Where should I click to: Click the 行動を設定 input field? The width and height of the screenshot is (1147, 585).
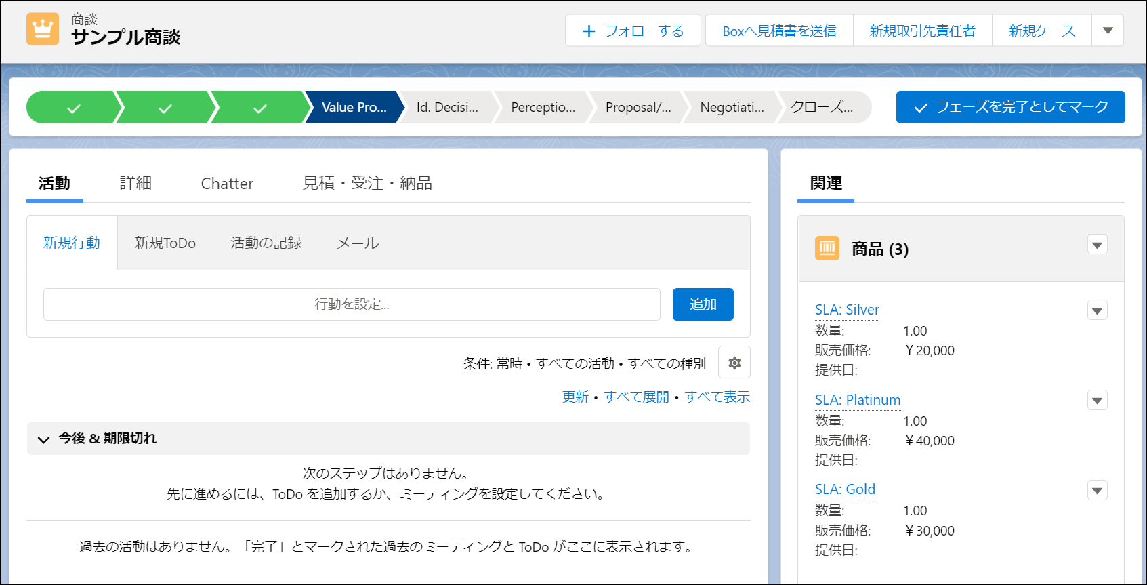tap(352, 304)
